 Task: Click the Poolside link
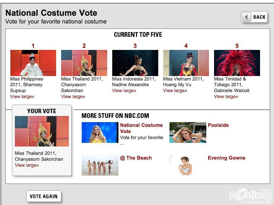[218, 125]
